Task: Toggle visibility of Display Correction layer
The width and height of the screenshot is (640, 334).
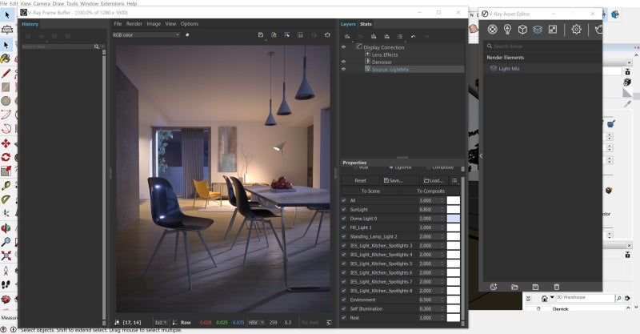Action: point(343,47)
